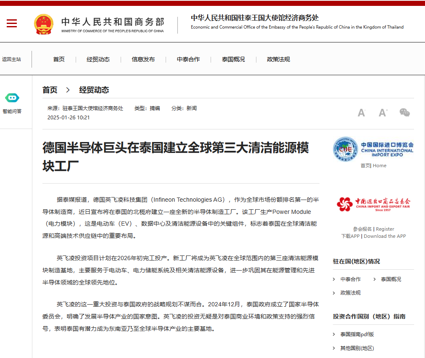This screenshot has height=358, width=425.
Task: Click 中华人民共和国驻泰王国大使馆经济商务处 heading
Action: [x=255, y=18]
